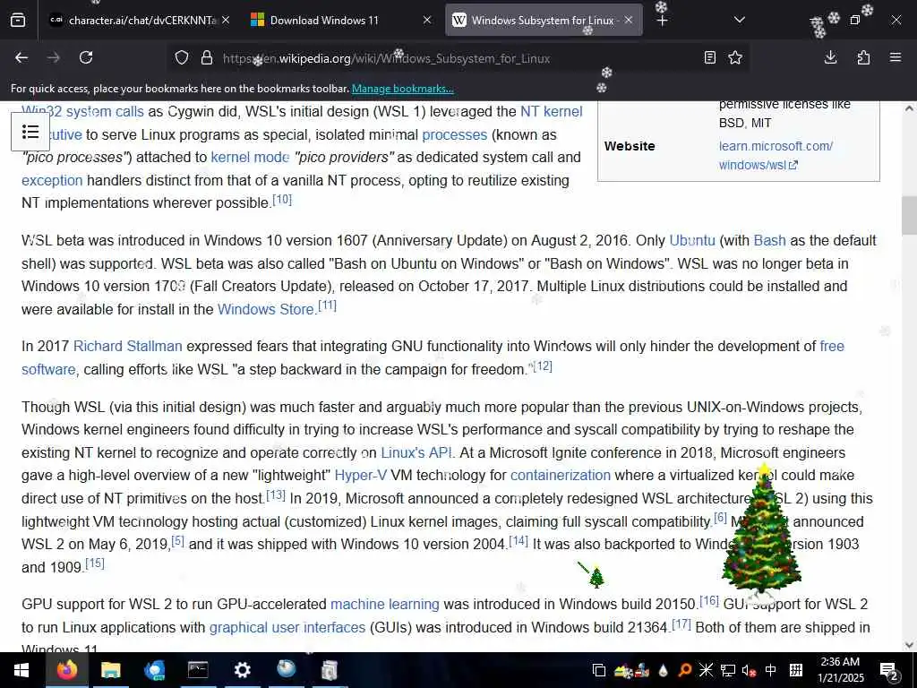Follow the exception link
The image size is (917, 688).
point(52,181)
